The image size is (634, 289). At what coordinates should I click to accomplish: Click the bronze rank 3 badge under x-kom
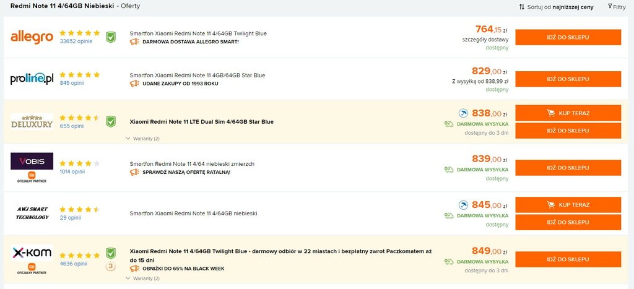[110, 267]
